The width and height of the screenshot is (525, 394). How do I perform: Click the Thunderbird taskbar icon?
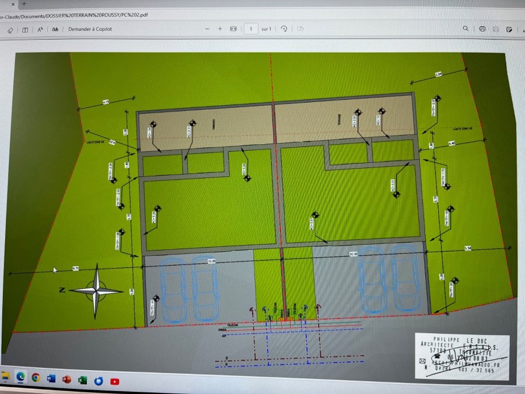tap(99, 381)
